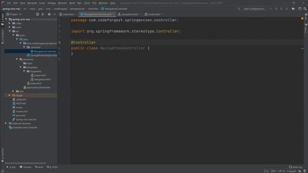Open Project Structure folder icon
This screenshot has width=308, height=173.
[x=293, y=9]
